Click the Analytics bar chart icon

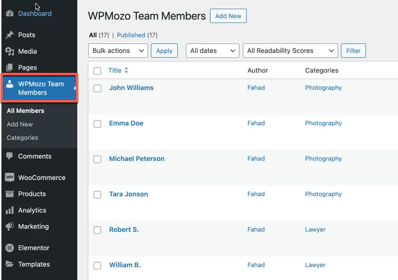10,210
